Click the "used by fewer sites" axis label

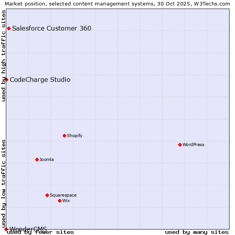click(41, 232)
